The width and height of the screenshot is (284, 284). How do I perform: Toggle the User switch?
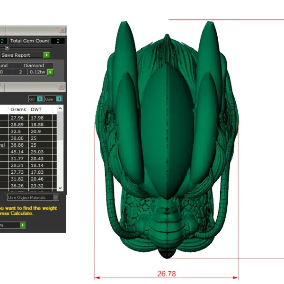59,99
